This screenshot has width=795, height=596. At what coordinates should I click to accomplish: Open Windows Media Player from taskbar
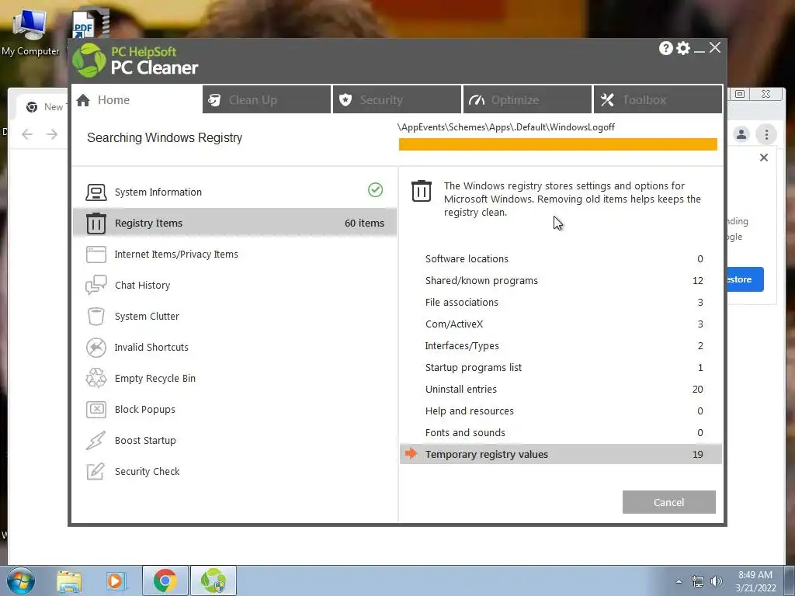[116, 581]
